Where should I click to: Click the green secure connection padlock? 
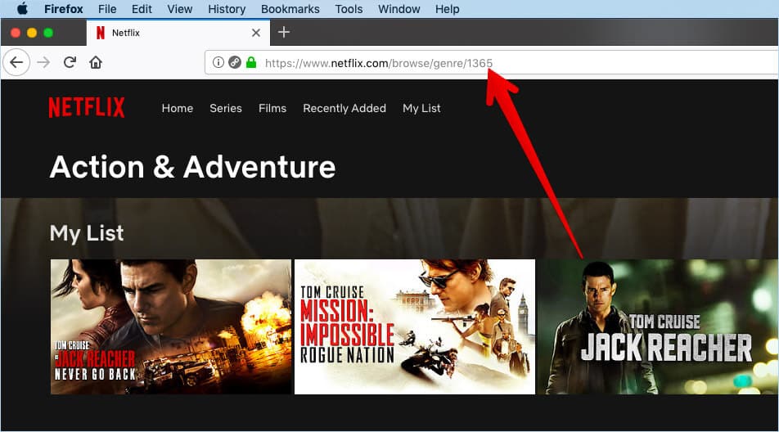(x=251, y=62)
